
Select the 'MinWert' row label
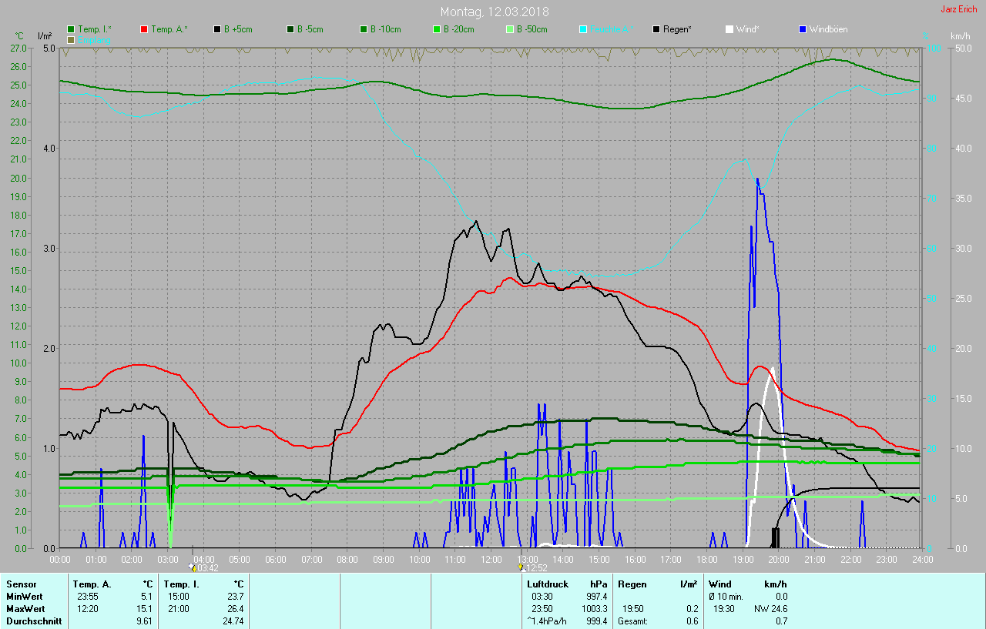pyautogui.click(x=25, y=597)
